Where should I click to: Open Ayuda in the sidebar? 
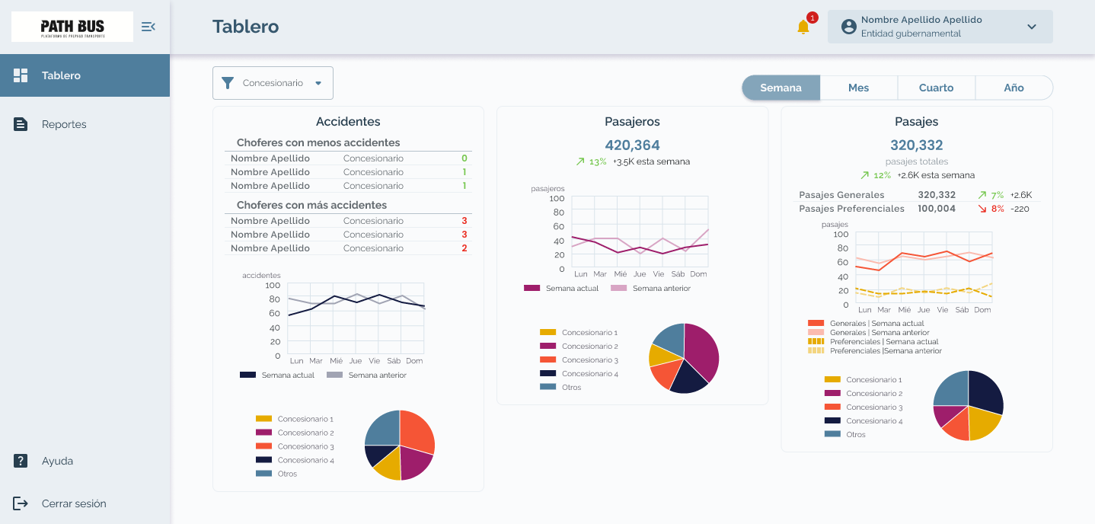point(85,461)
